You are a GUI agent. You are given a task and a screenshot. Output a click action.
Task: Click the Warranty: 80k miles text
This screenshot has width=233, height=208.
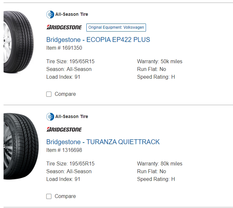coord(160,163)
